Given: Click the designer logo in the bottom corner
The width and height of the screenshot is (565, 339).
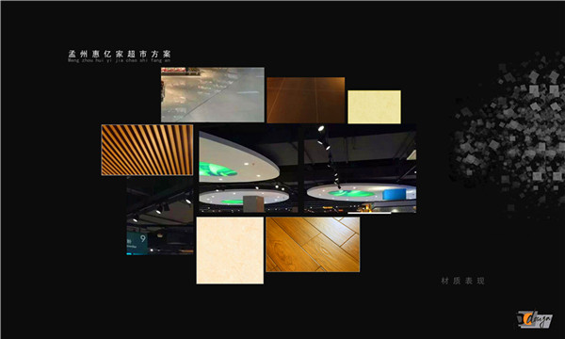Looking at the screenshot, I should (x=535, y=319).
